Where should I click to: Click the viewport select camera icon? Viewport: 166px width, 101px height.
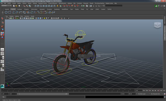click(x=7, y=18)
